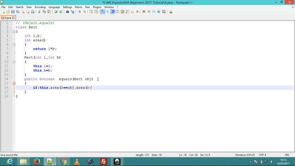Open the ? help menu
The image size is (295, 166).
117,7
